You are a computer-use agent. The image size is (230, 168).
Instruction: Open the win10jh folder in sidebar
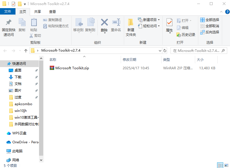pyautogui.click(x=21, y=111)
